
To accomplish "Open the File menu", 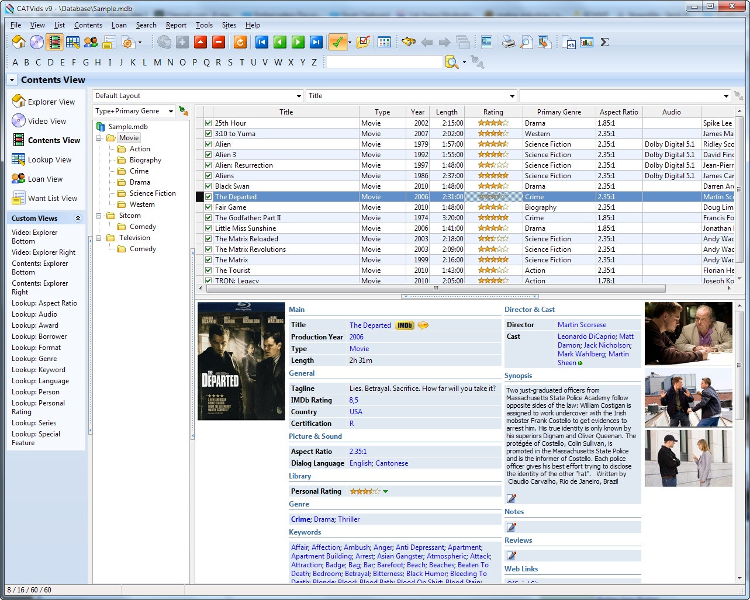I will point(16,25).
